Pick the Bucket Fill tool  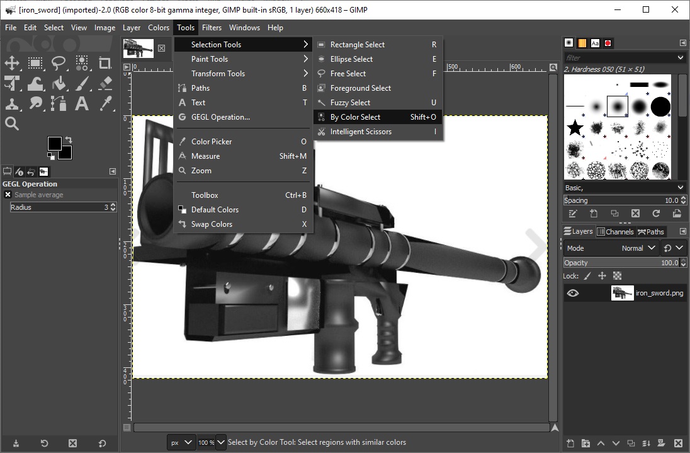pos(59,84)
